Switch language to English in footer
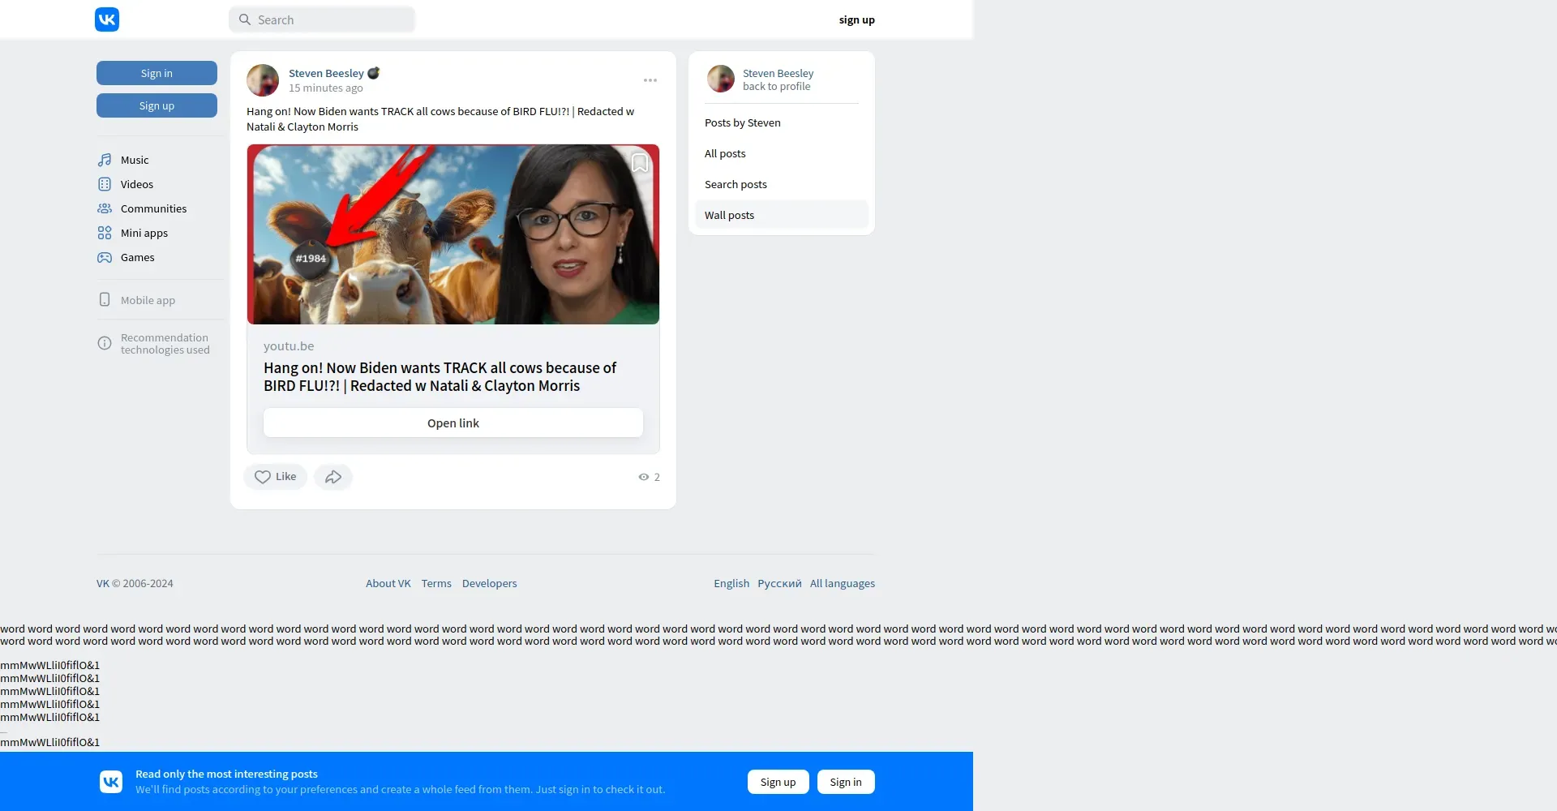The image size is (1557, 811). tap(731, 583)
